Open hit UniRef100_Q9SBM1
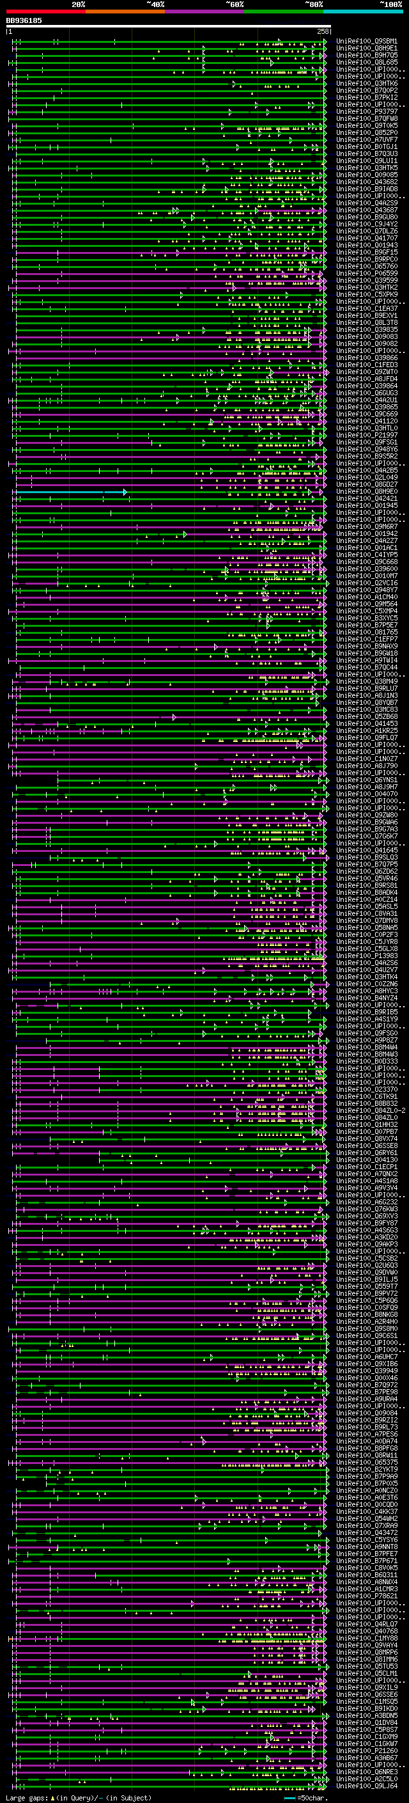Image resolution: width=409 pixels, height=1803 pixels. (x=366, y=42)
